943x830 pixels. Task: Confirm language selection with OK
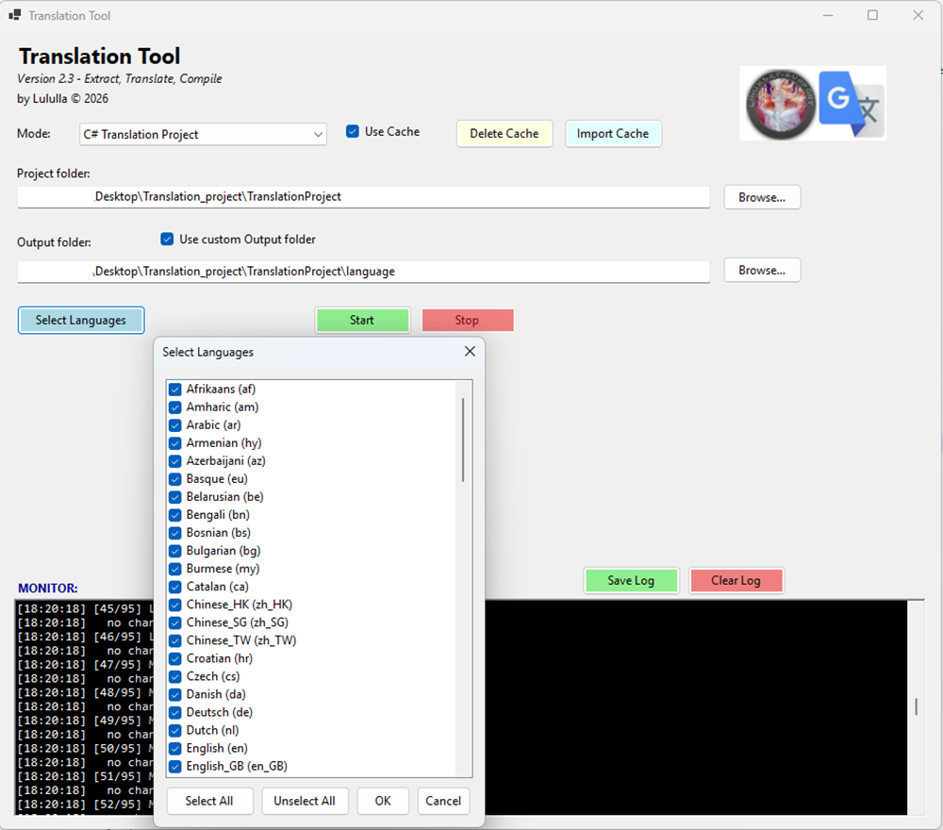pos(383,801)
